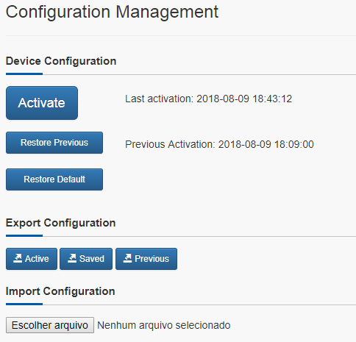Screen dimensions: 356x342
Task: Click the blue underline below Device Configuration
Action: (x=24, y=74)
